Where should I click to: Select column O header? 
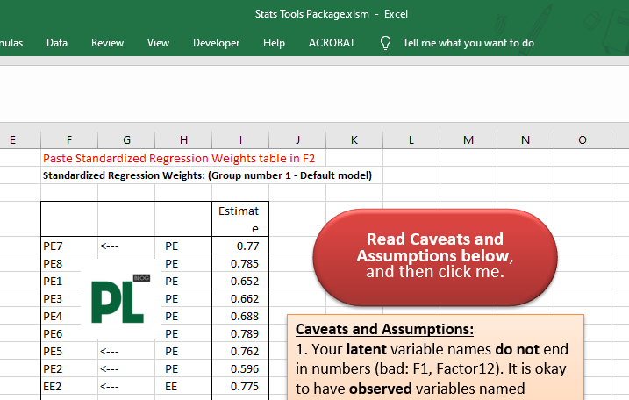click(582, 140)
